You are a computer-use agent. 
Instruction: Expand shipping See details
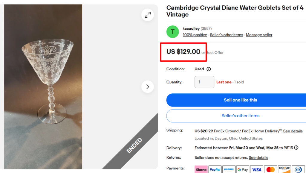click(x=293, y=131)
